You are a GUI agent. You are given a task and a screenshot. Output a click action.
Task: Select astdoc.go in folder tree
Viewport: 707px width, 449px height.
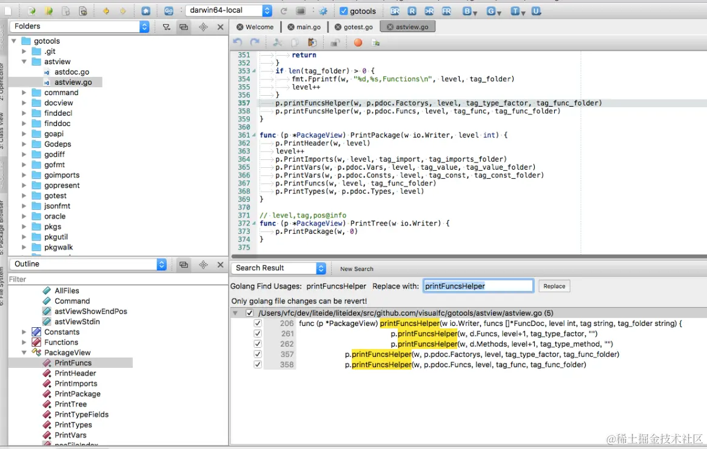[72, 72]
